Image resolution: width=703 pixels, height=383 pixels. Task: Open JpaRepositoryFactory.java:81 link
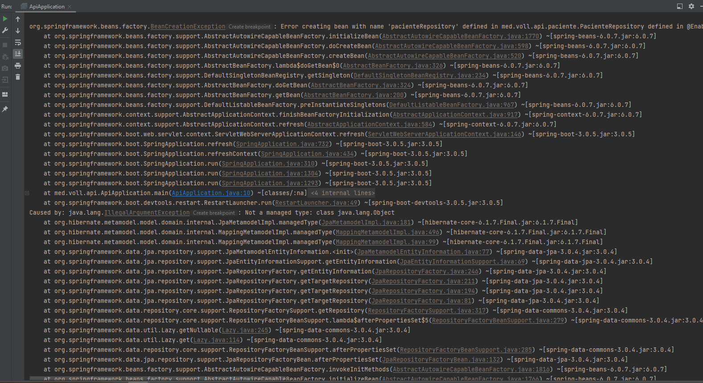pyautogui.click(x=421, y=301)
